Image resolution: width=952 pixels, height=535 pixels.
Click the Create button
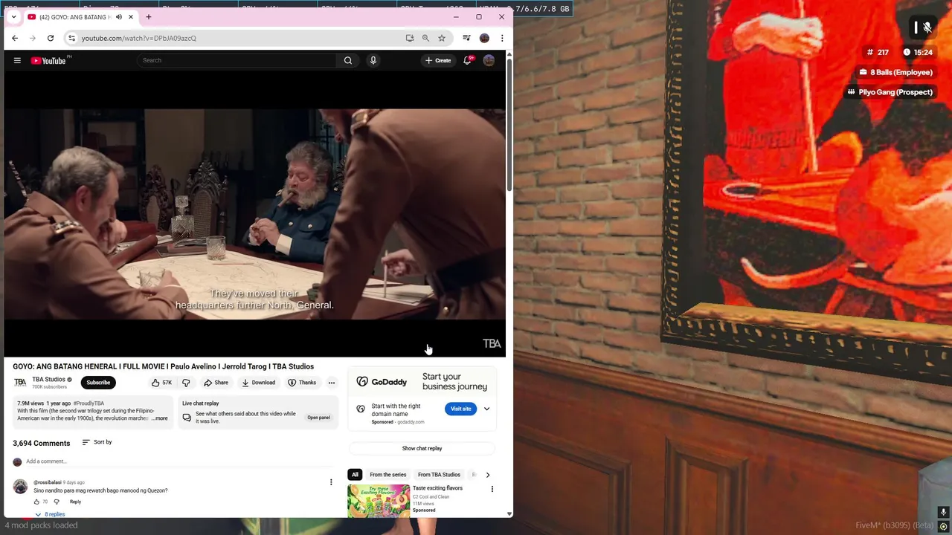click(437, 60)
